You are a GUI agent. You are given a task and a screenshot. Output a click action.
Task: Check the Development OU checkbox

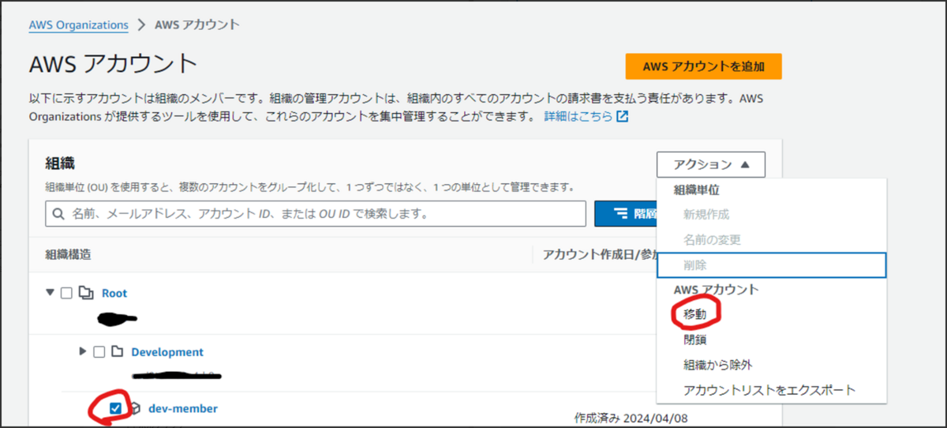[x=99, y=352]
